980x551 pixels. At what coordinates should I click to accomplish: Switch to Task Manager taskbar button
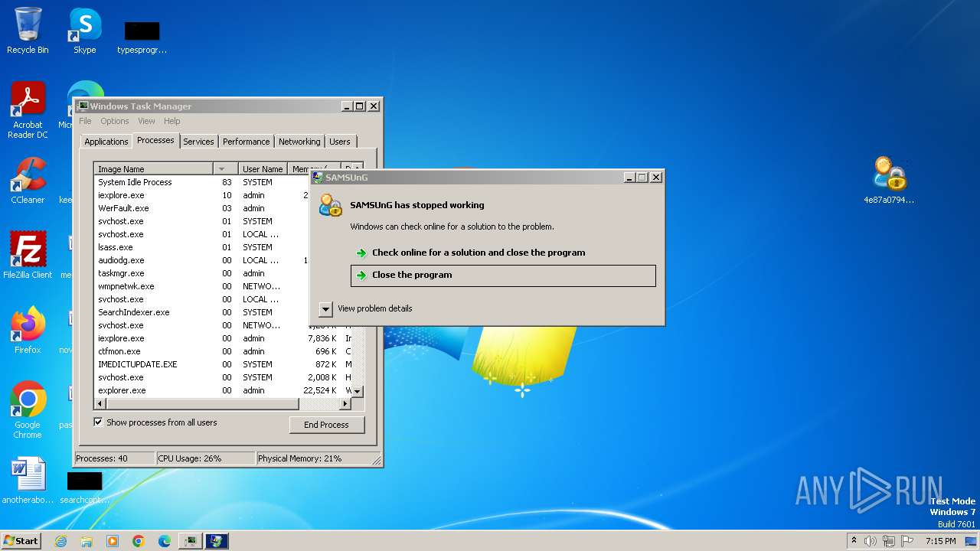click(x=190, y=541)
